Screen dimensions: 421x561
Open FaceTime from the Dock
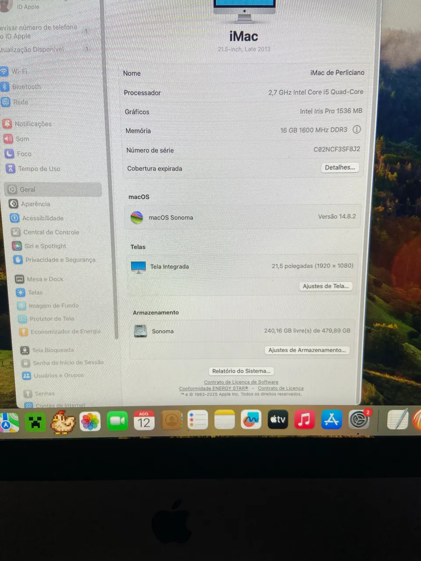coord(117,421)
